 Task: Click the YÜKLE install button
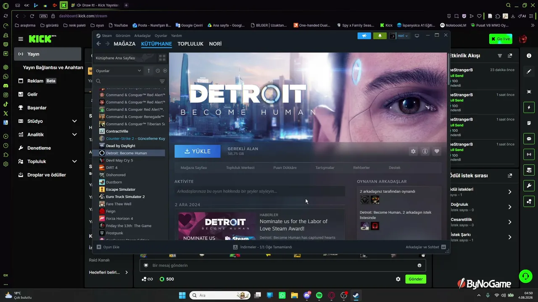(x=198, y=151)
